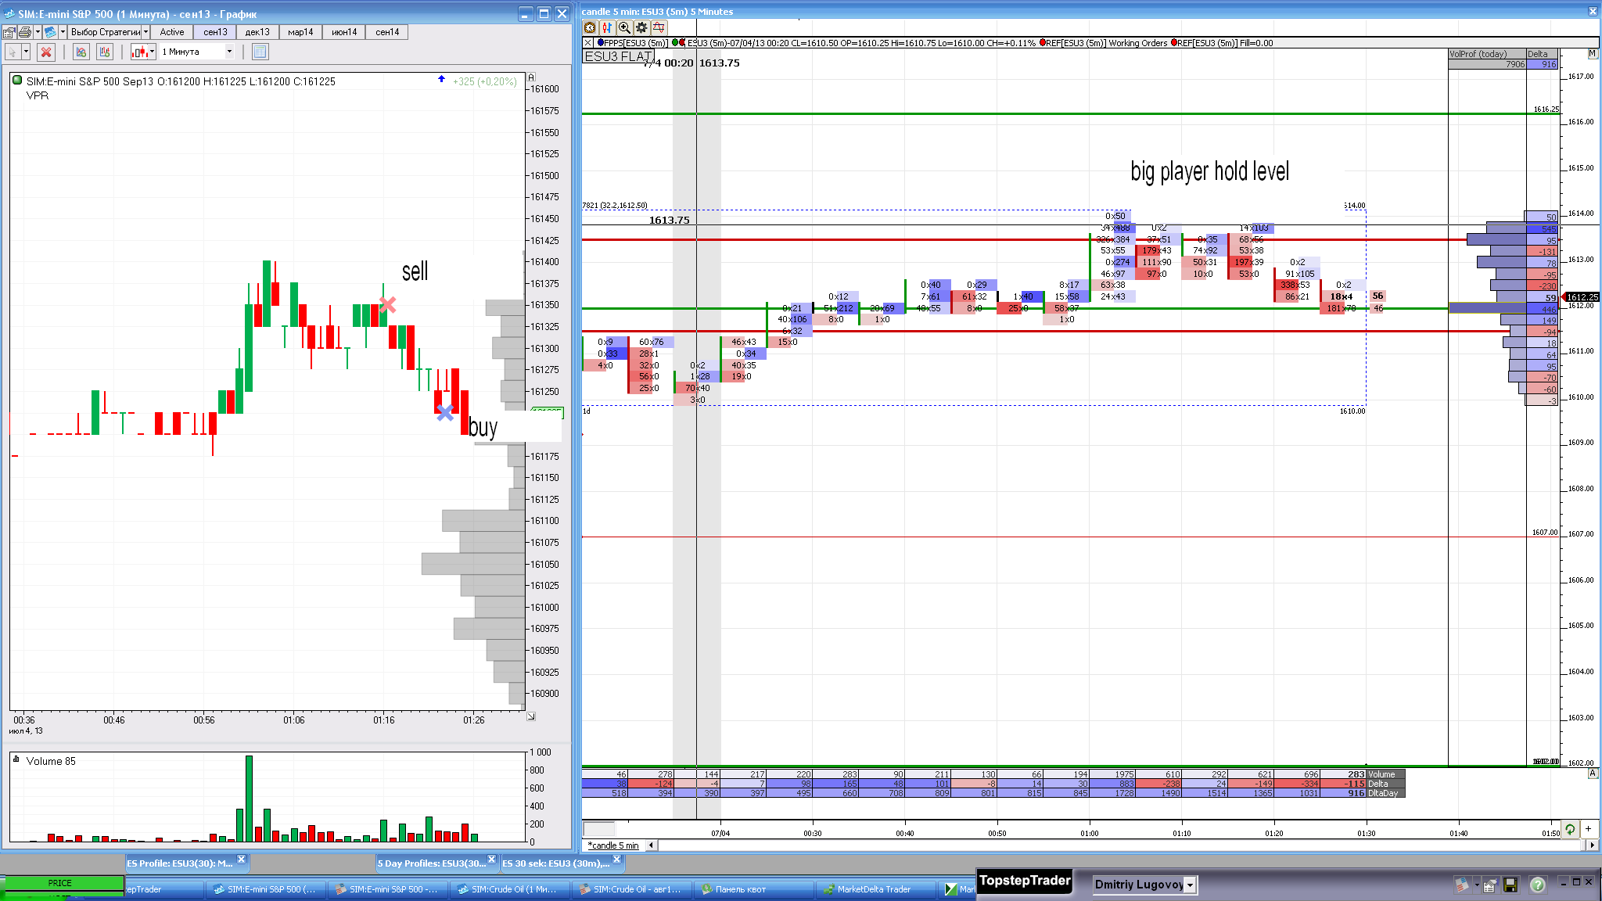Click the flag workspace icon at bottom right
Image resolution: width=1602 pixels, height=901 pixels.
[1462, 885]
